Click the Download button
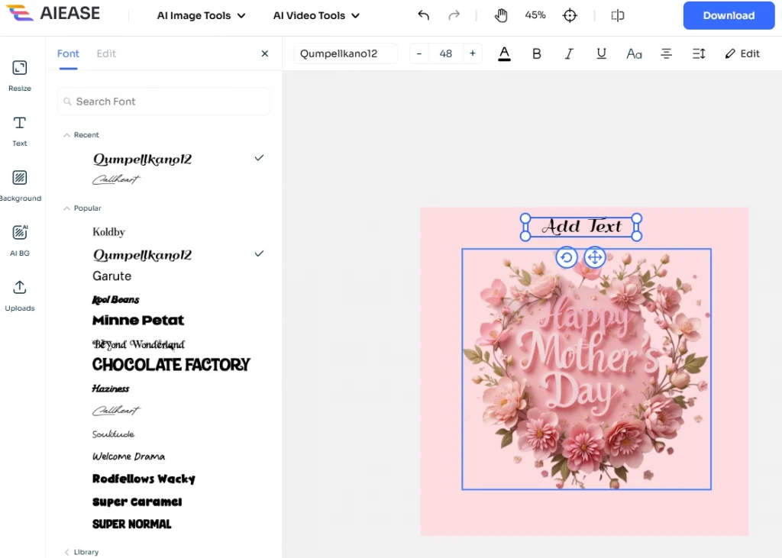 [729, 15]
